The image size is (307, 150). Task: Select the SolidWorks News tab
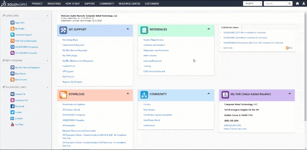(230, 28)
